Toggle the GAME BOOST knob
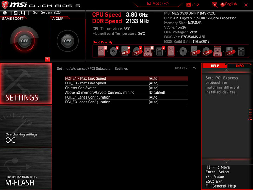The image size is (253, 190). click(x=25, y=41)
